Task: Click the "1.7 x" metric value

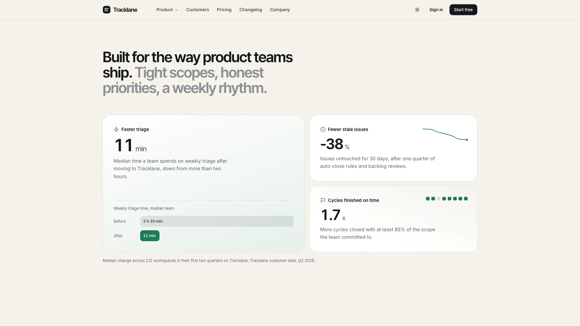Action: [333, 215]
